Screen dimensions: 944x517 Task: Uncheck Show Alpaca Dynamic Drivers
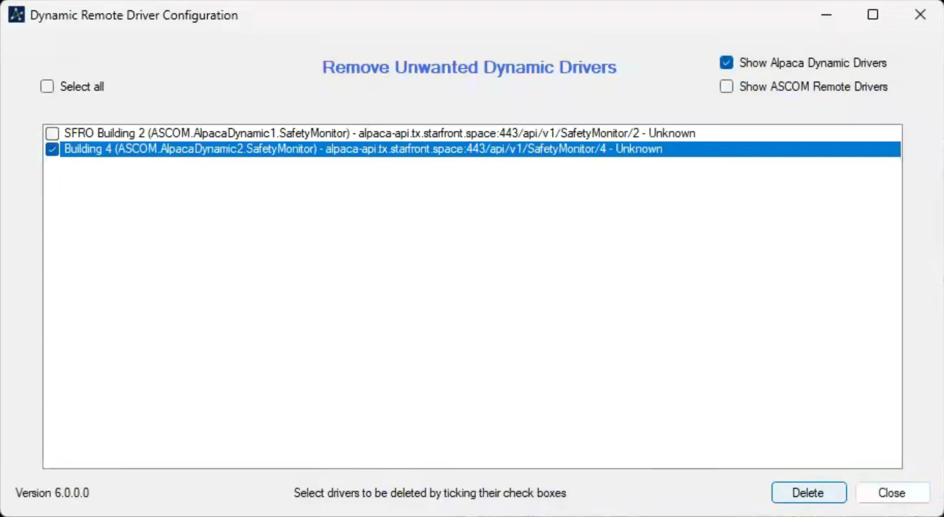click(726, 63)
